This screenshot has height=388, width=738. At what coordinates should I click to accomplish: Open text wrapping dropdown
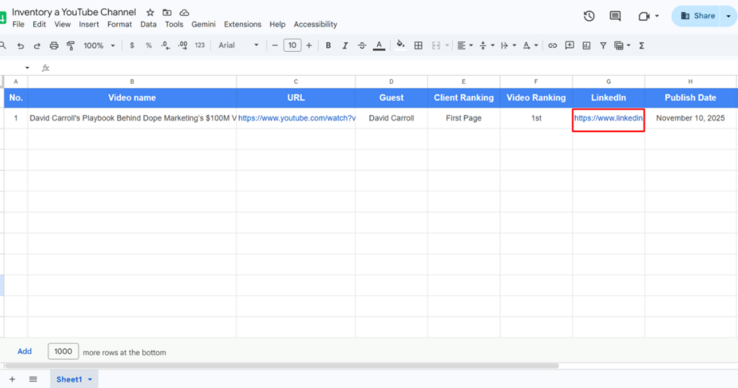click(x=508, y=45)
